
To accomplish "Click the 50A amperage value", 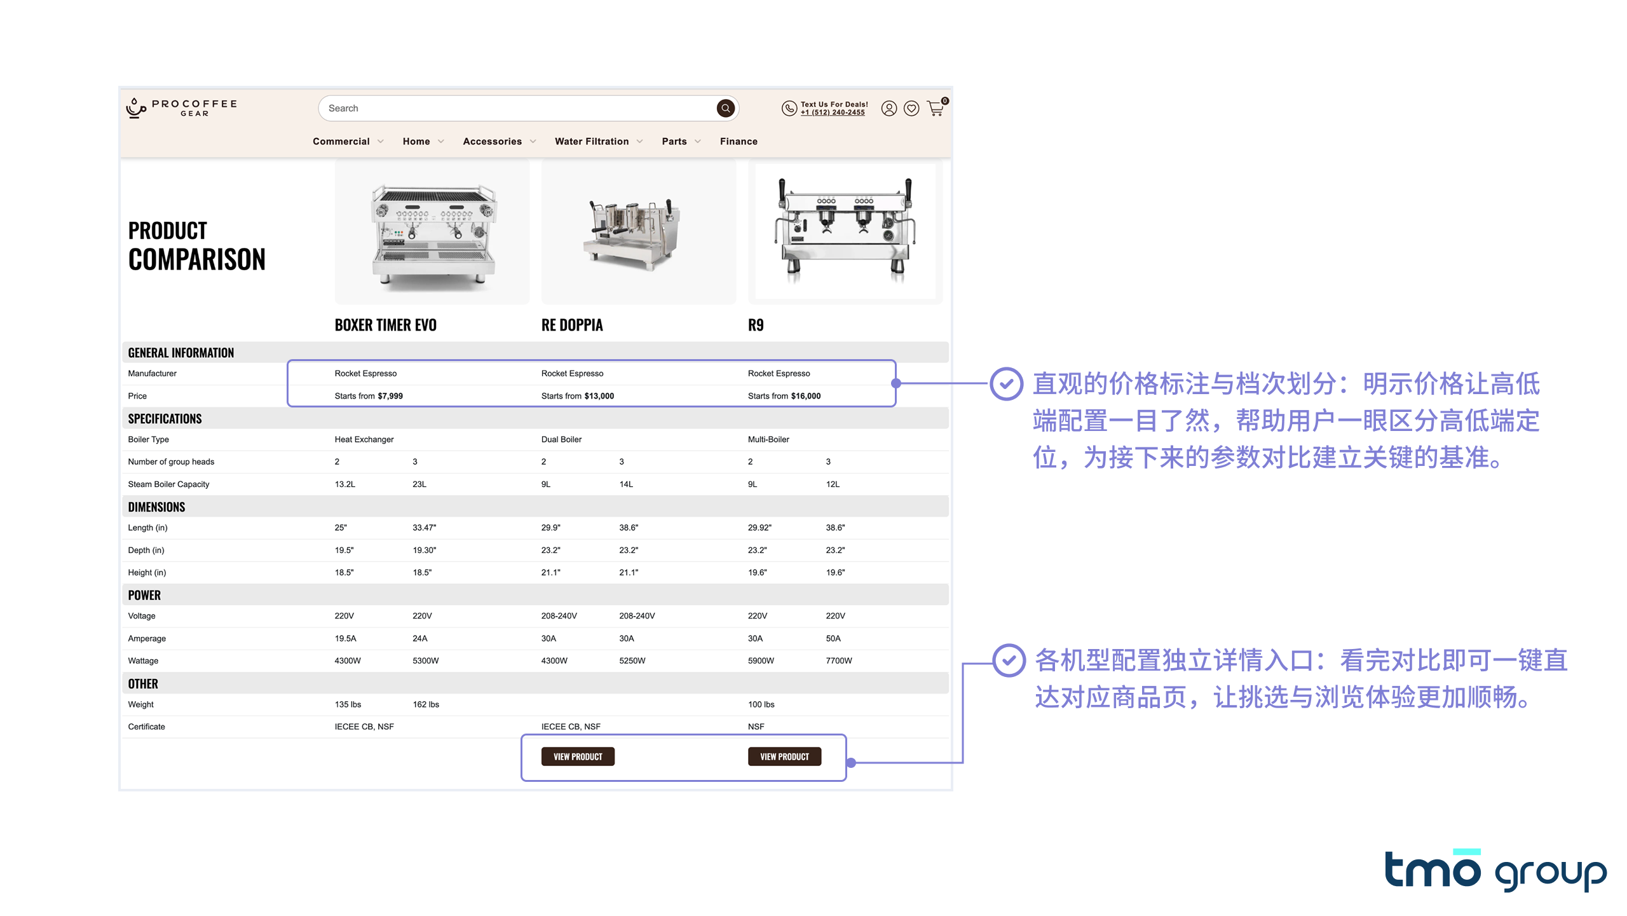I will point(833,638).
